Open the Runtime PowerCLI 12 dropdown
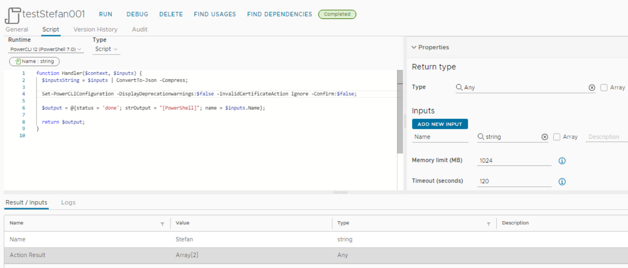The height and width of the screenshot is (268, 628). pos(46,49)
